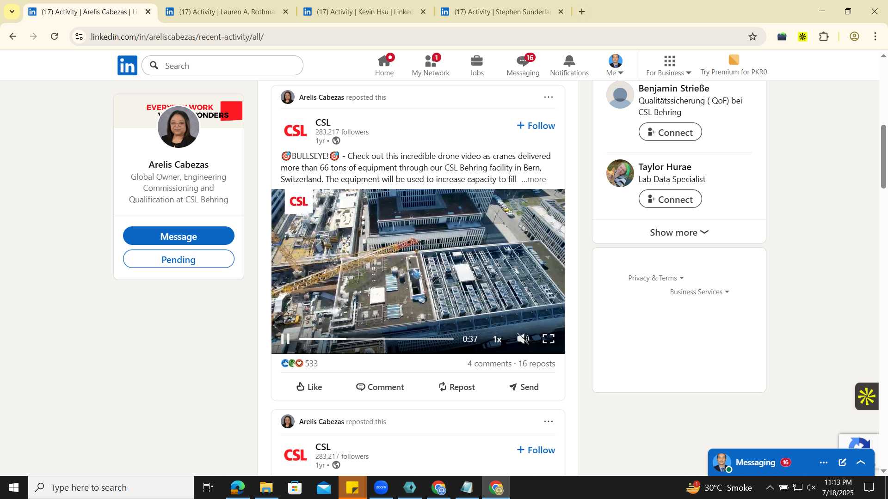Click the page vertical scrollbar thumb
888x499 pixels.
(883, 156)
